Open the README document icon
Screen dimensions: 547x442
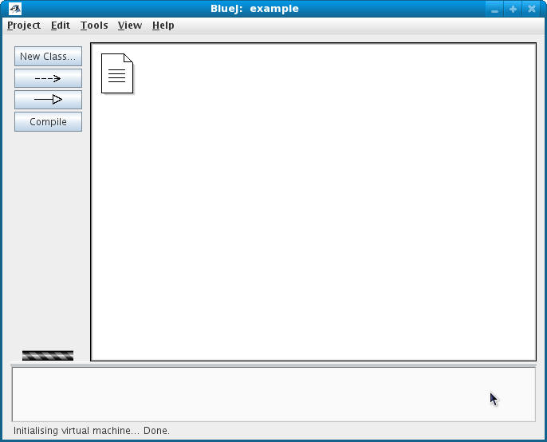click(117, 73)
